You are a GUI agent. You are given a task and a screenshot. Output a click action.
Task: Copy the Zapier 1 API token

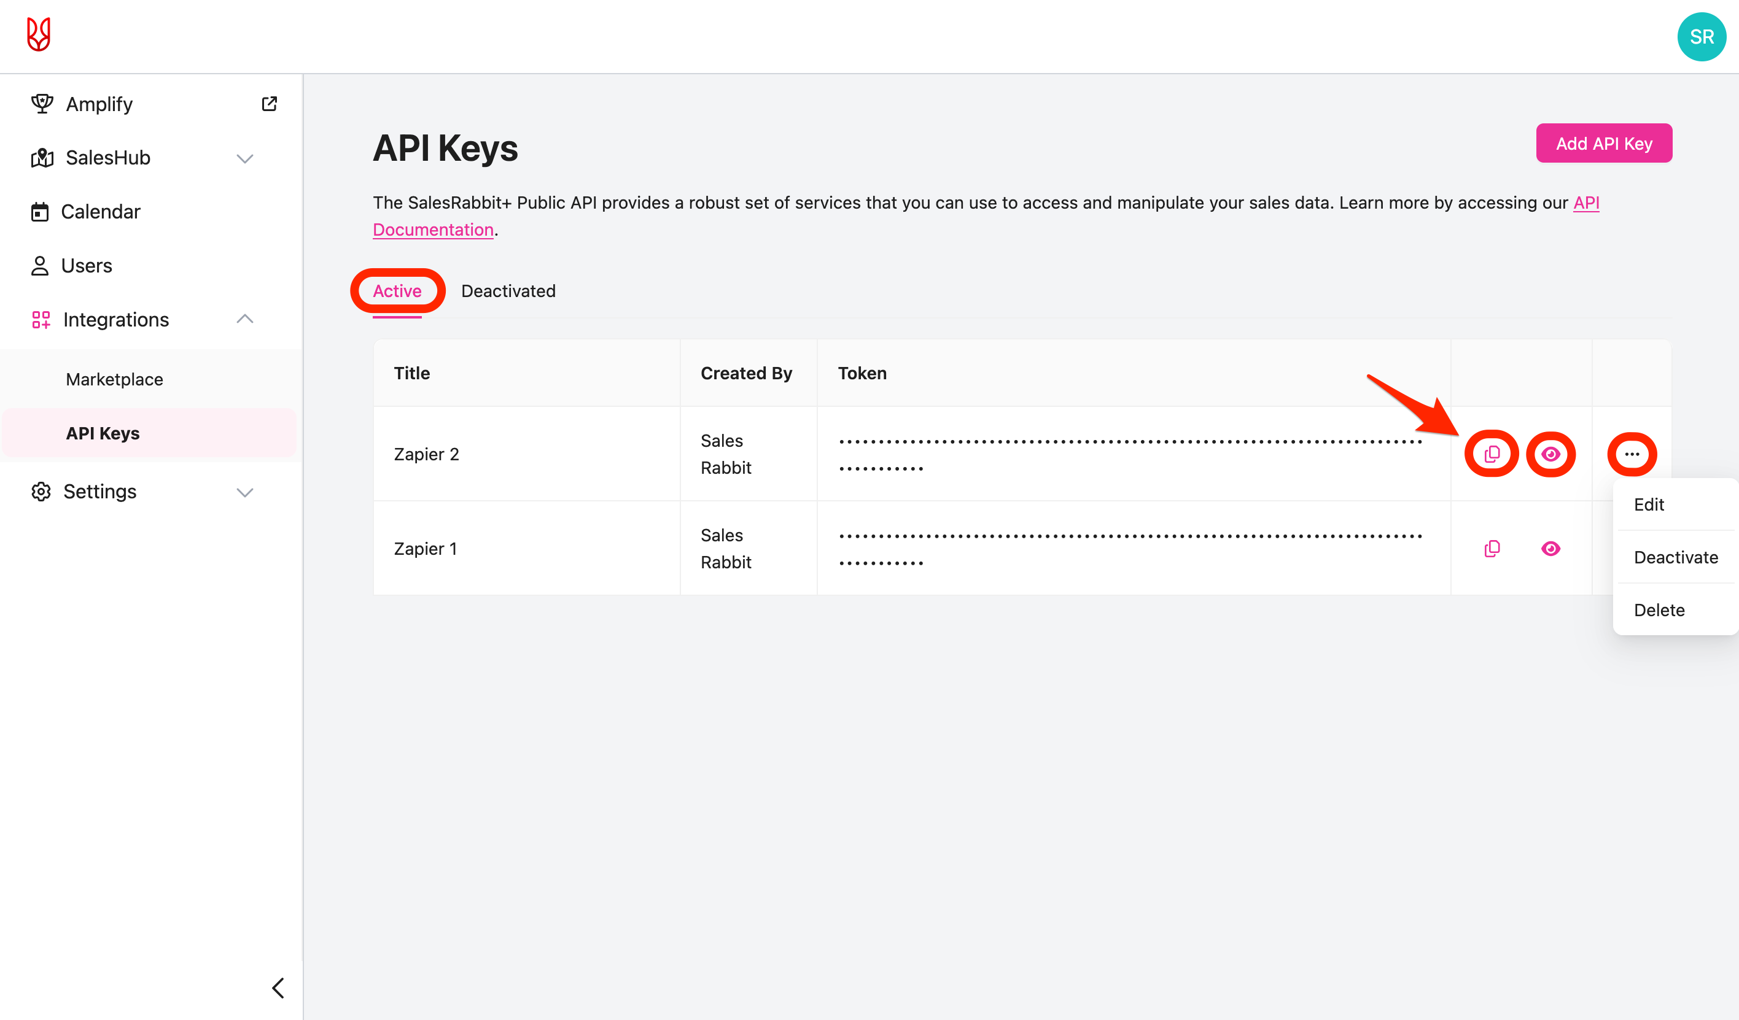point(1492,547)
